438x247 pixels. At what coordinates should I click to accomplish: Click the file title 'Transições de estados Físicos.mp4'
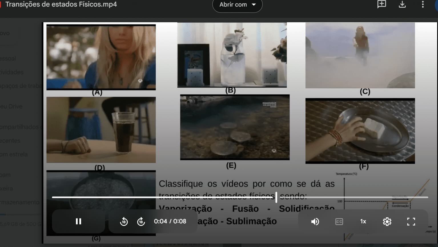[x=61, y=5]
